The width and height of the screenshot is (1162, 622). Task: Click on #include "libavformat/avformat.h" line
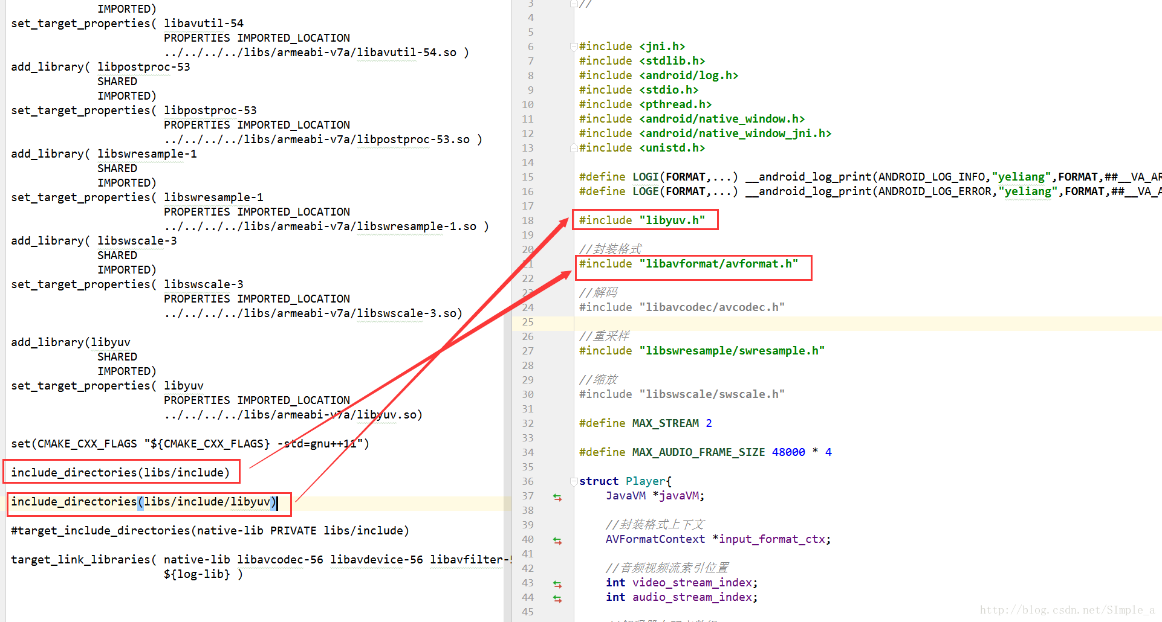[x=689, y=263]
